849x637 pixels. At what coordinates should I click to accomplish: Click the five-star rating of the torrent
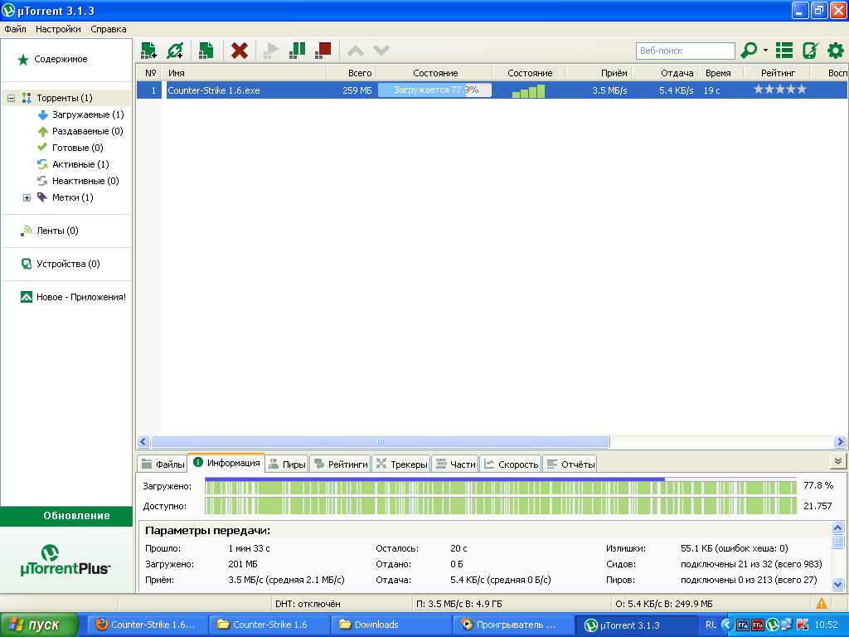[780, 90]
